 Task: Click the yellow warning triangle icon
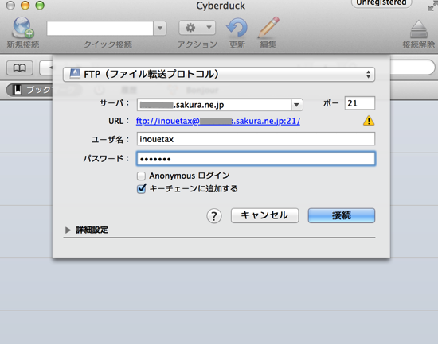click(x=369, y=121)
